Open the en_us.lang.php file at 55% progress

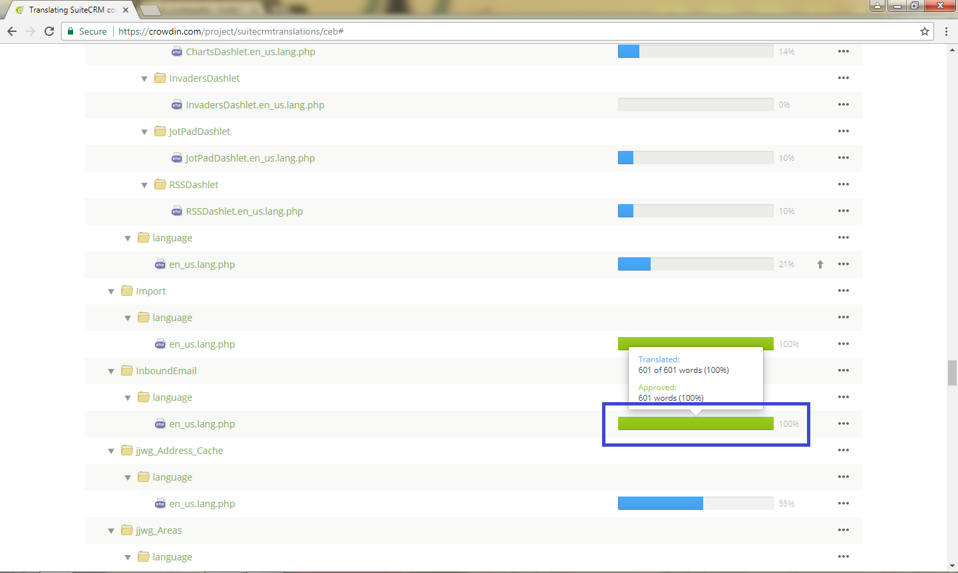pyautogui.click(x=202, y=504)
